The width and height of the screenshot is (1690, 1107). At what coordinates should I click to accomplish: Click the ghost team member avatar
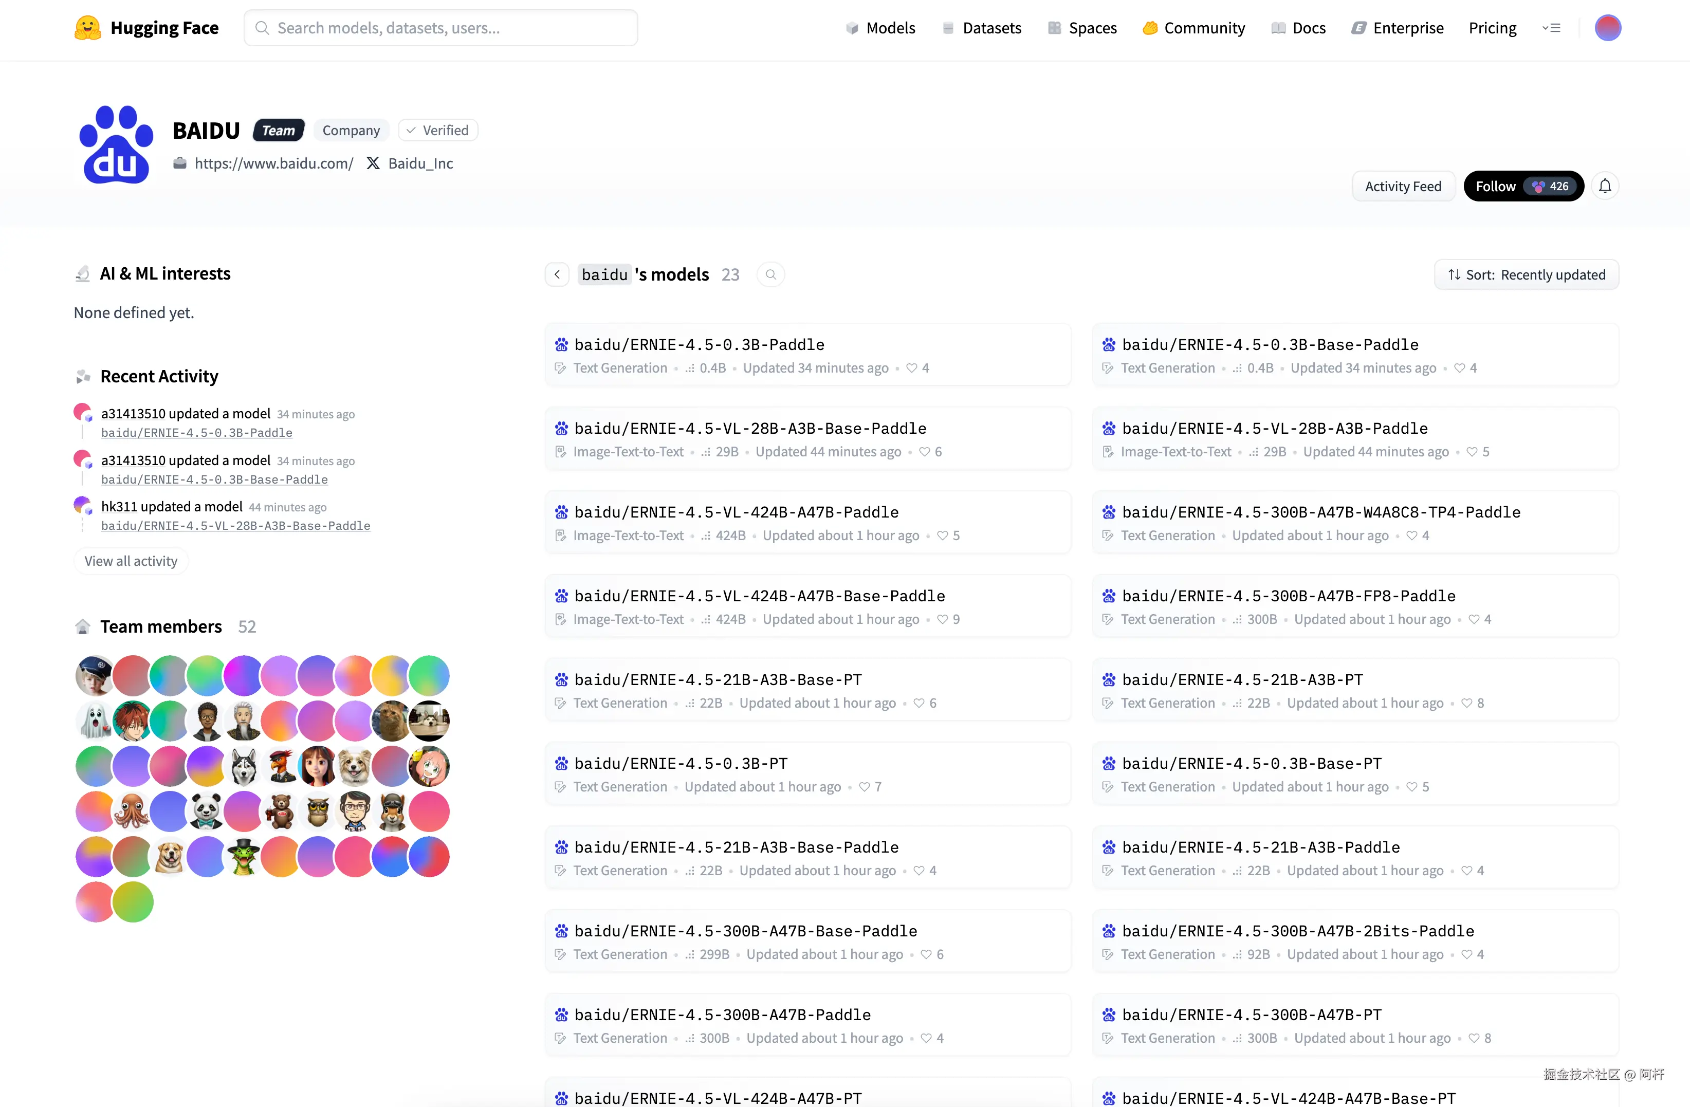pyautogui.click(x=95, y=721)
